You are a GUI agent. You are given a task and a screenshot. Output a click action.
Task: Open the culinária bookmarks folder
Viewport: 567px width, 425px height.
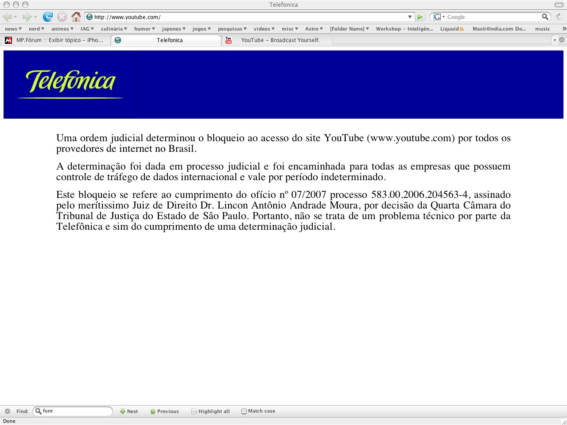coord(114,29)
